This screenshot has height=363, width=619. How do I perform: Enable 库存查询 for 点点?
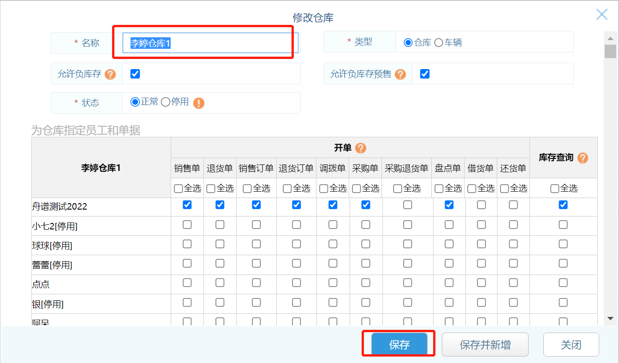563,282
